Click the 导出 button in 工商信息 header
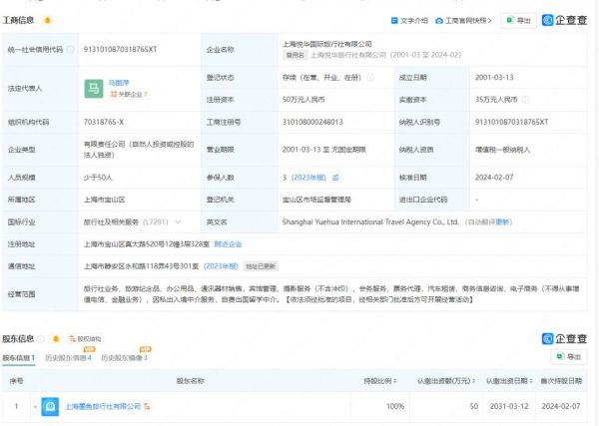 [518, 20]
